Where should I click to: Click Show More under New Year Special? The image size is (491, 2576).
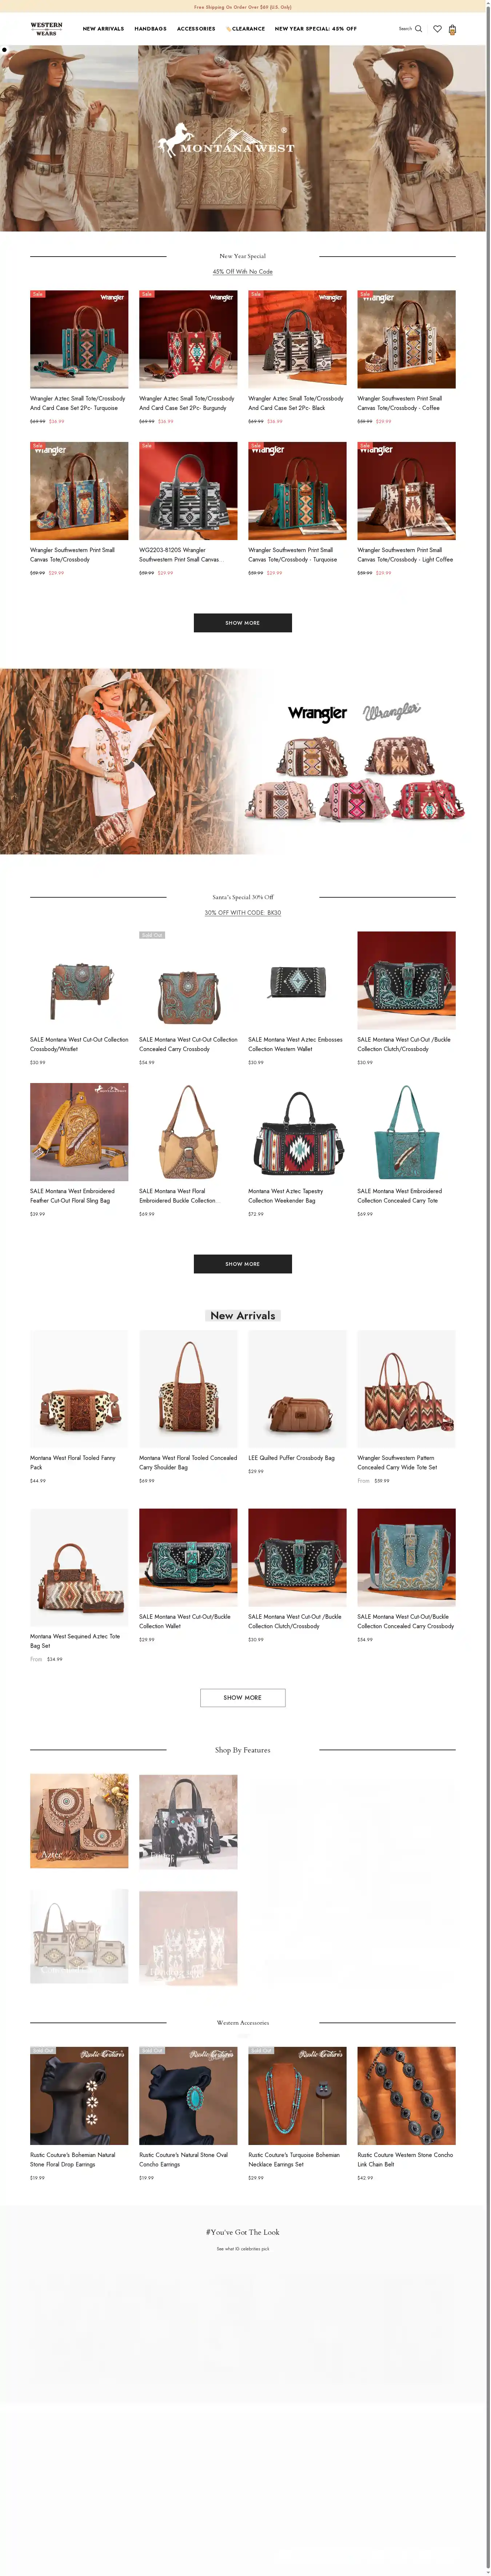[243, 623]
